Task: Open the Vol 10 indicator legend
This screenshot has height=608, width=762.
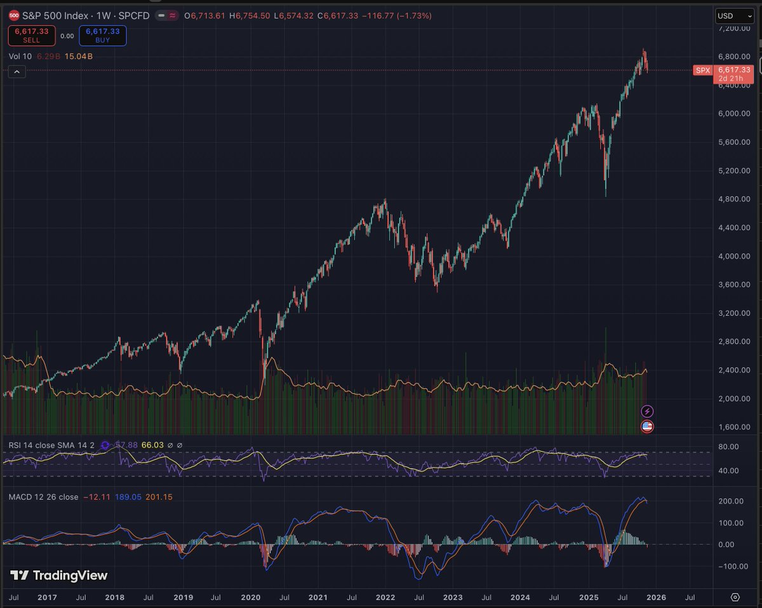Action: [22, 56]
